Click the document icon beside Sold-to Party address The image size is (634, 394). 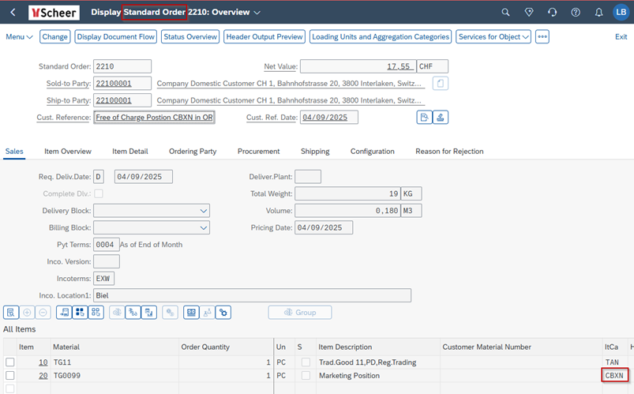(x=441, y=84)
